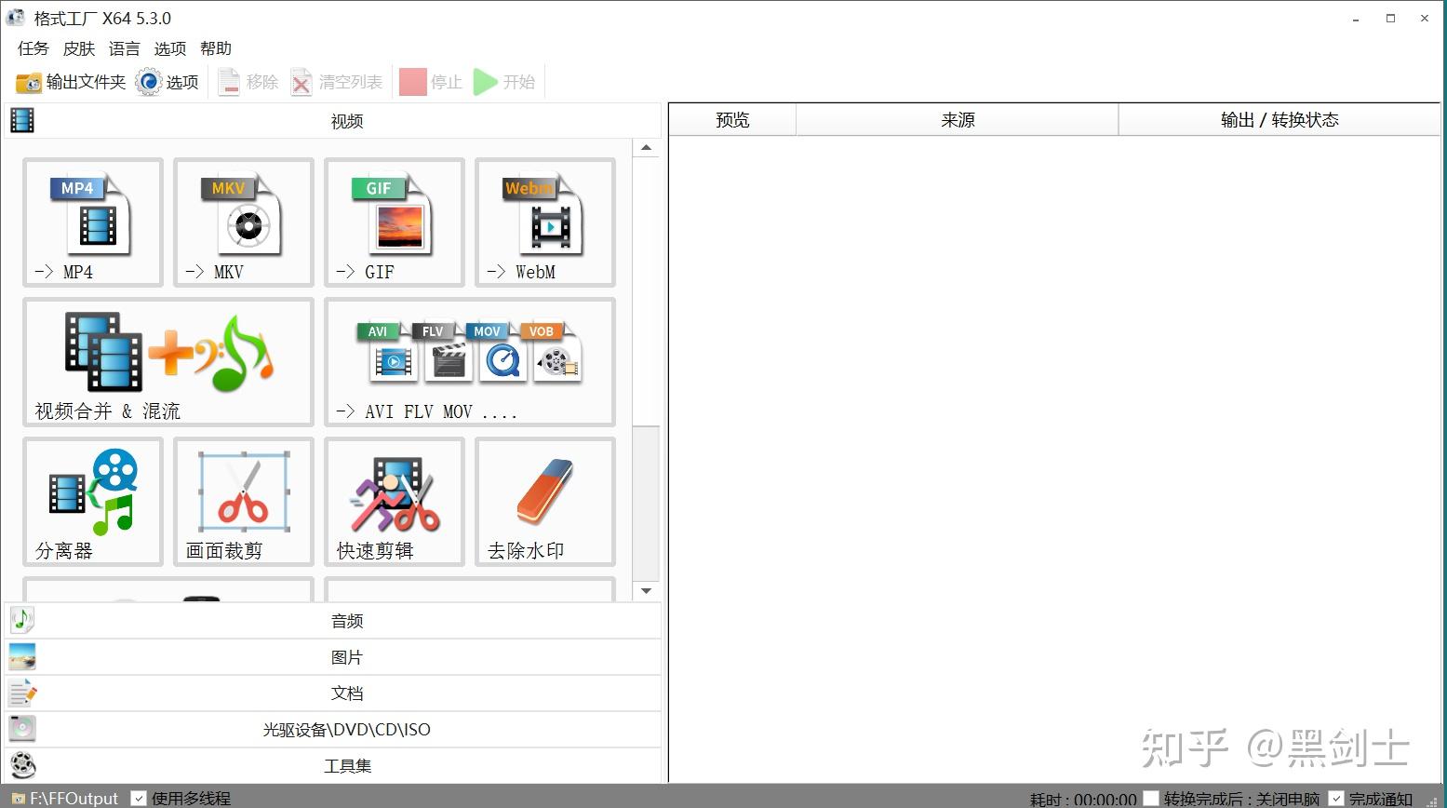
Task: Expand the 光驱设备\DVD\CD\ISO section
Action: point(333,730)
